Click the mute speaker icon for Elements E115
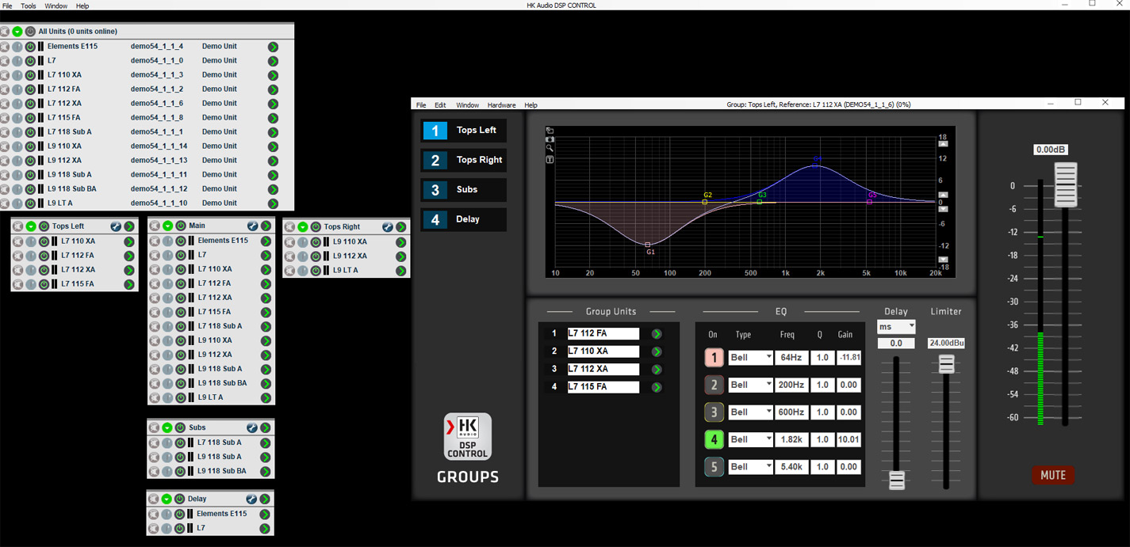The height and width of the screenshot is (547, 1130). [5, 47]
